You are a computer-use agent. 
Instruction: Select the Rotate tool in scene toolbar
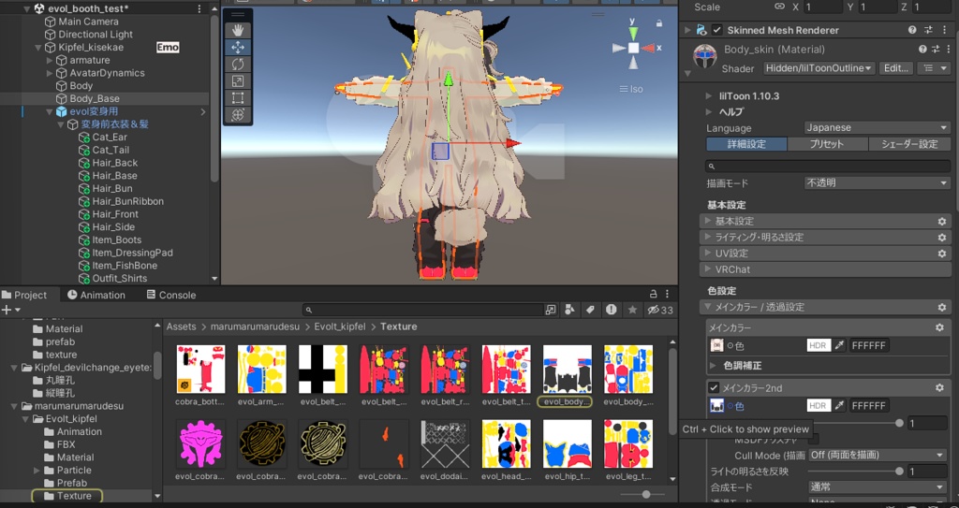point(238,65)
